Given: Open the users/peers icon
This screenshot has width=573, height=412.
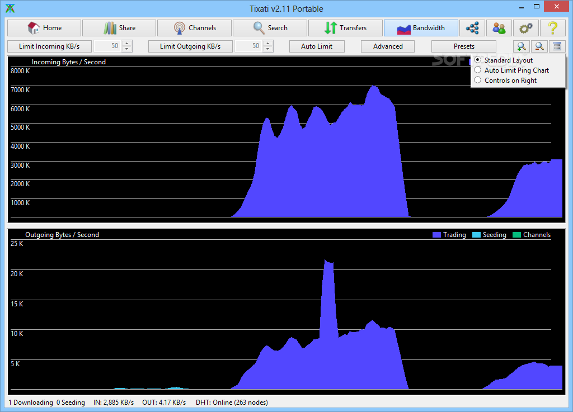Looking at the screenshot, I should point(499,28).
